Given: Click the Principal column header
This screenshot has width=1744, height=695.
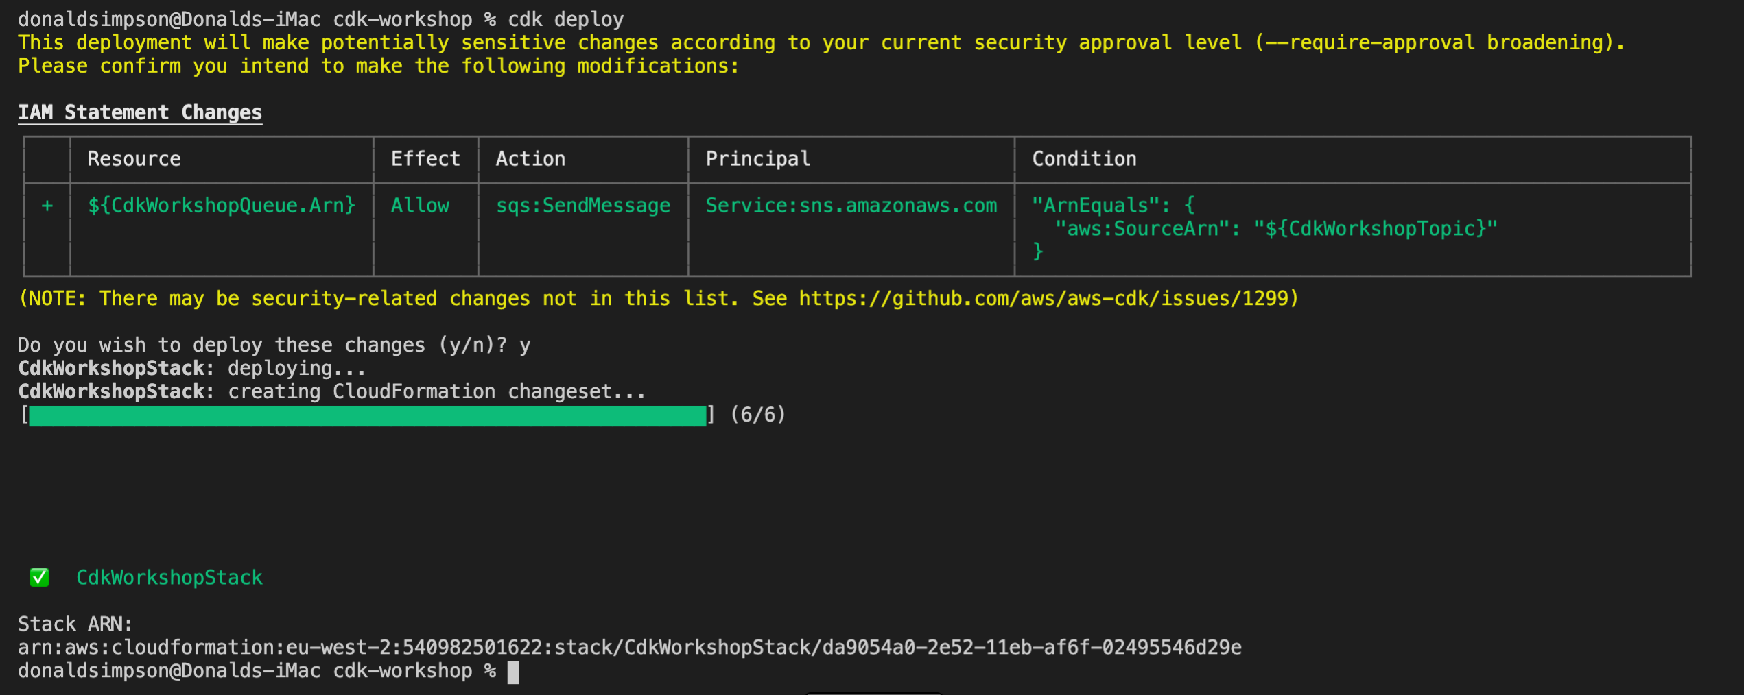Looking at the screenshot, I should tap(758, 159).
